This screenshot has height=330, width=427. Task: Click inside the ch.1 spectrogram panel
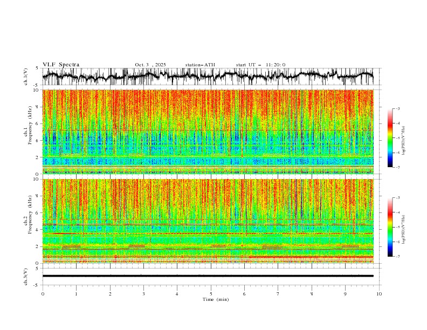(208, 132)
